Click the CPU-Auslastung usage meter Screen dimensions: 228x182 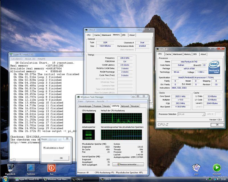[x=88, y=118]
